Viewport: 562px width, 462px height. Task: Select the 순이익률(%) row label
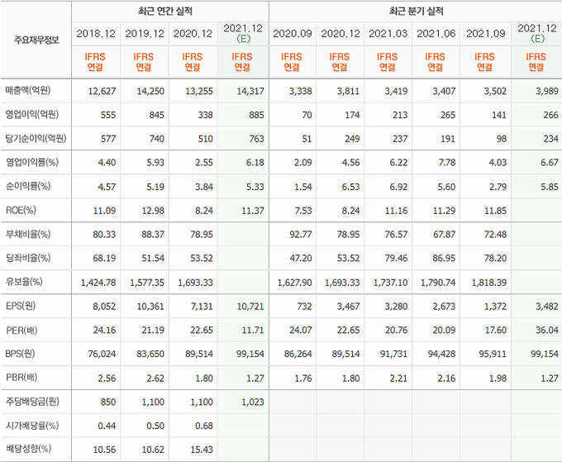click(x=28, y=186)
